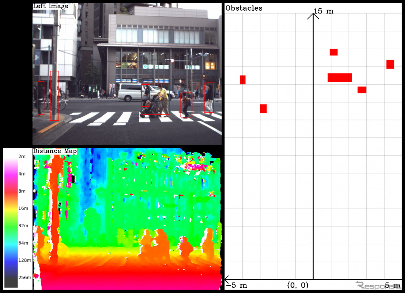Viewport: 406px width, 294px height.
Task: Click the boxed child with backpack crossing
Action: [x=186, y=105]
